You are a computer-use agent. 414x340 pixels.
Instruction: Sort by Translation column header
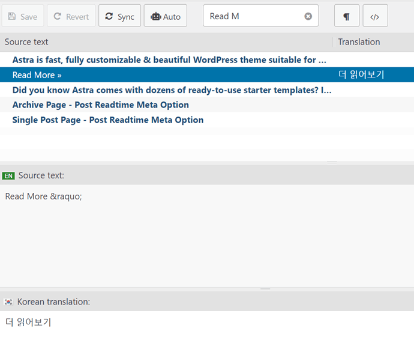[374, 42]
